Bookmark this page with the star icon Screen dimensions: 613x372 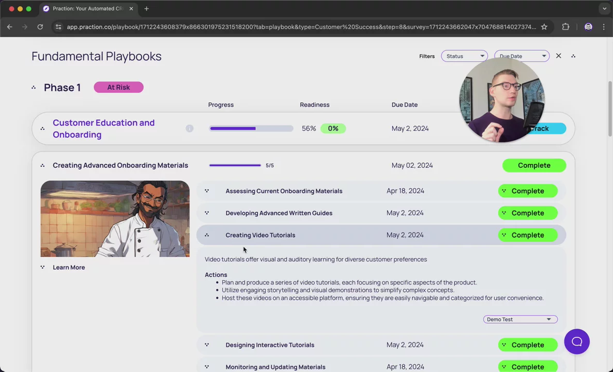544,27
